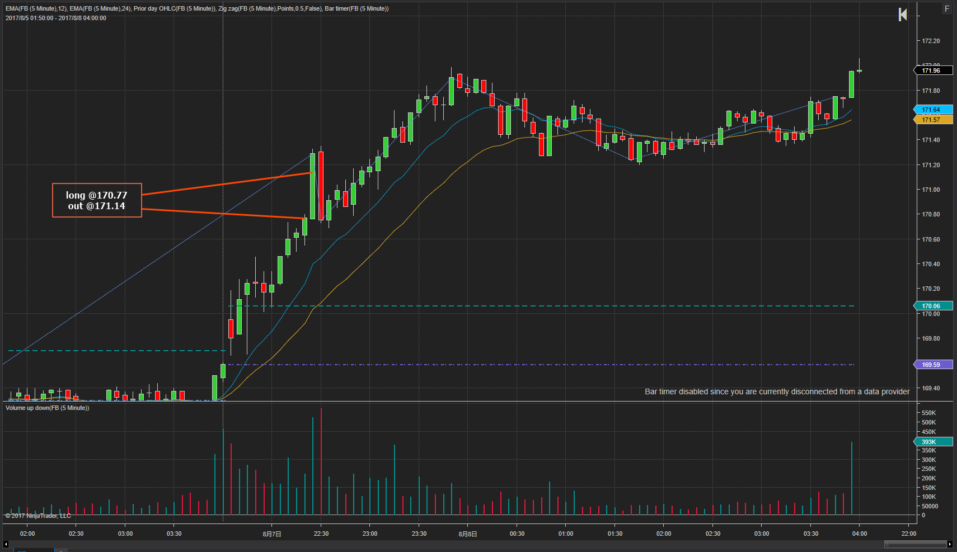Click the 550K volume axis label

click(x=929, y=413)
